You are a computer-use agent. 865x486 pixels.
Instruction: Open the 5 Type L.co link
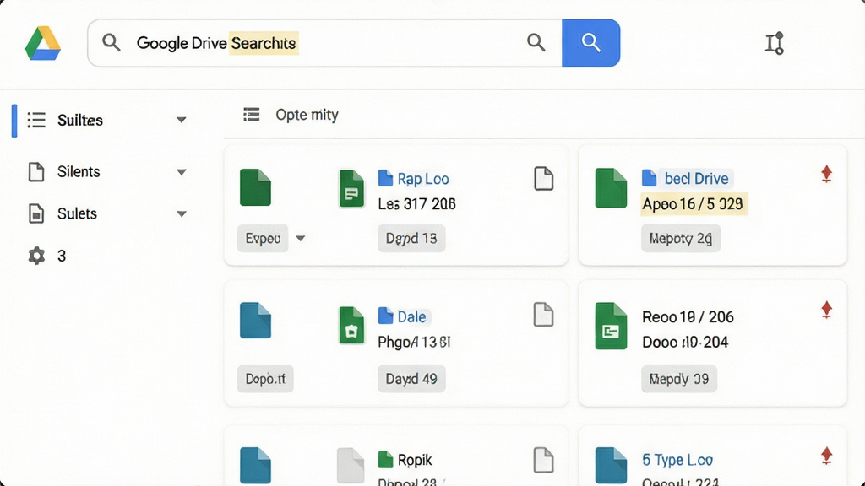[677, 460]
